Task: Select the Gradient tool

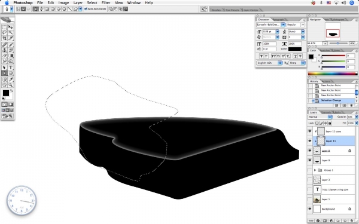Action: click(11, 56)
